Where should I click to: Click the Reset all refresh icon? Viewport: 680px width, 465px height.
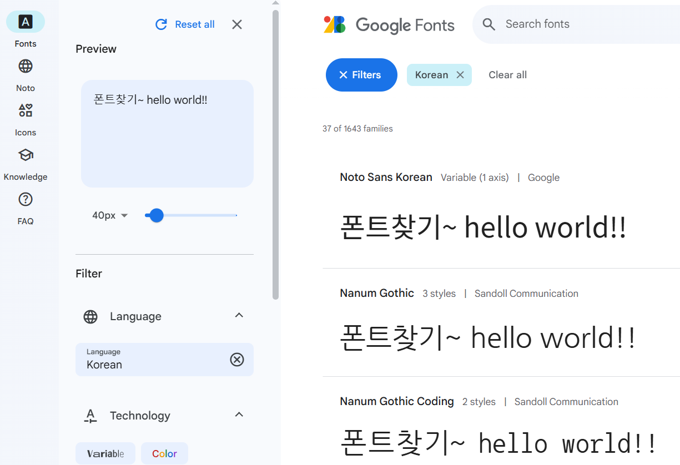(x=161, y=24)
